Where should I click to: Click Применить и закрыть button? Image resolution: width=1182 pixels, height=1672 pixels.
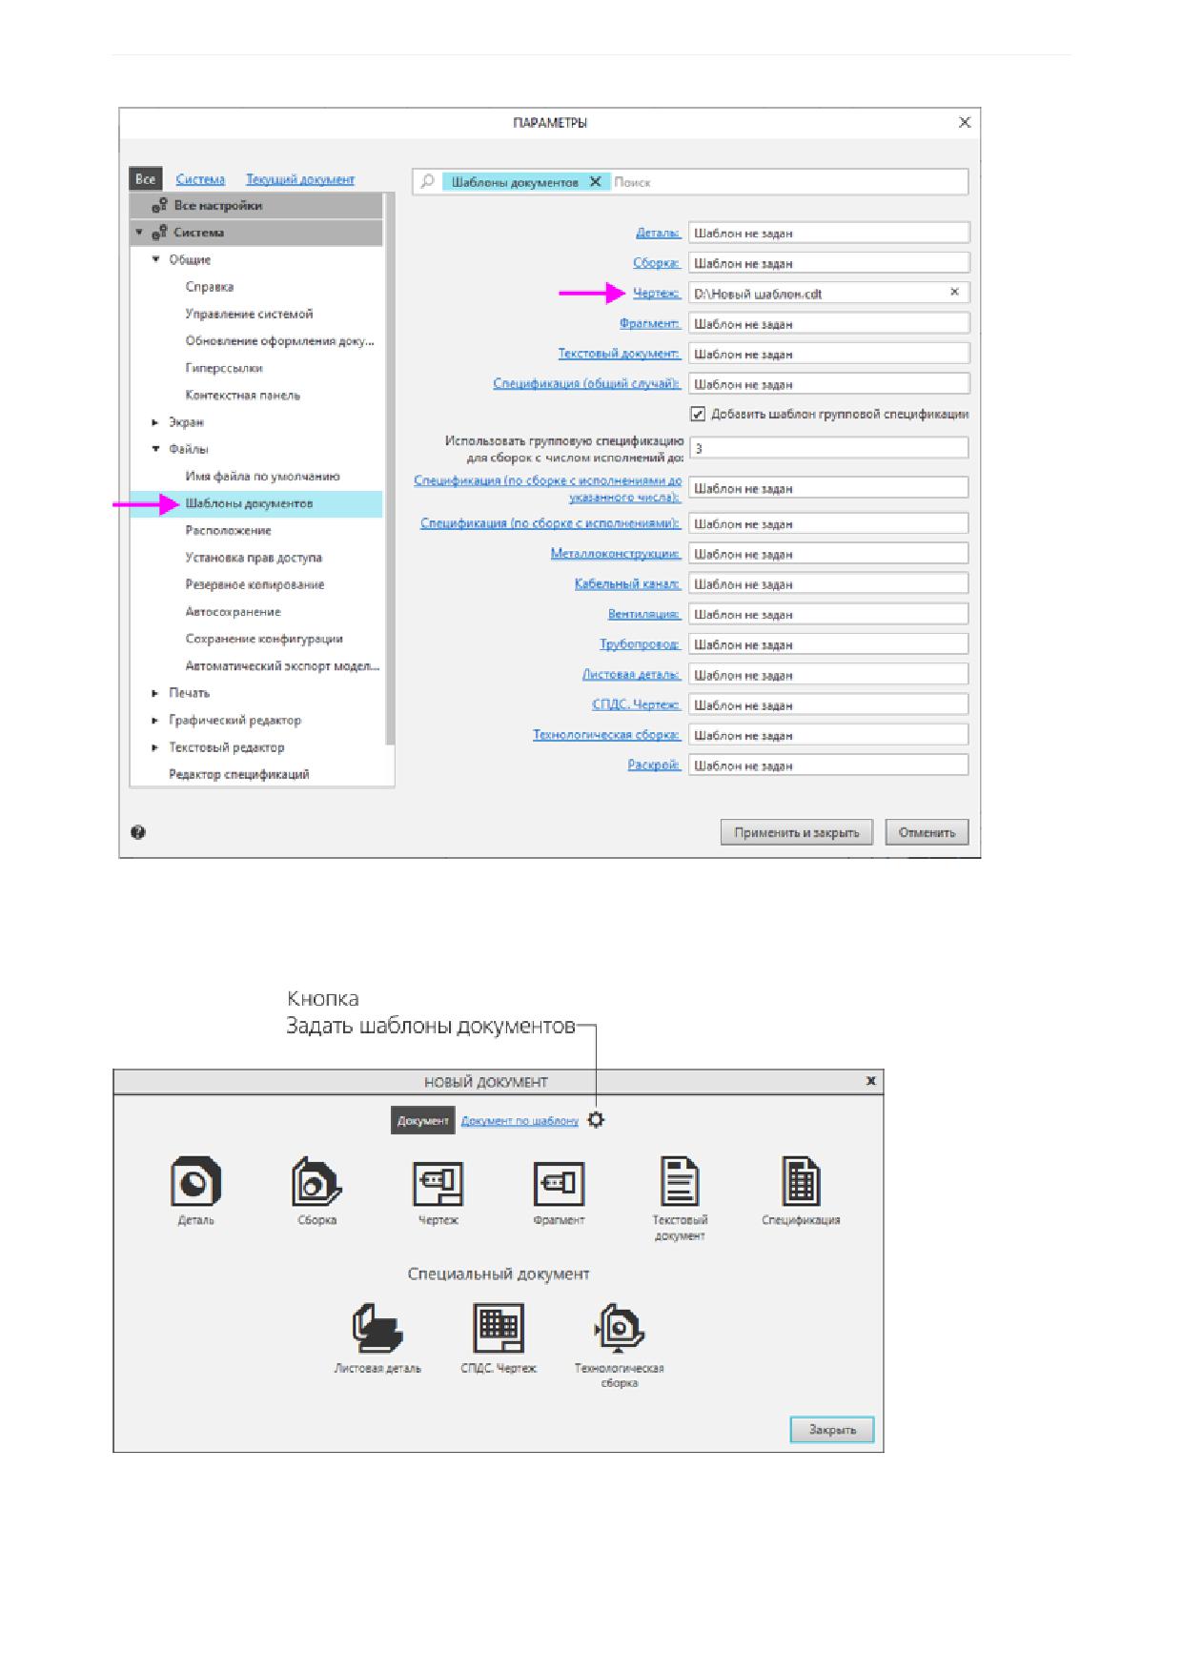tap(796, 832)
